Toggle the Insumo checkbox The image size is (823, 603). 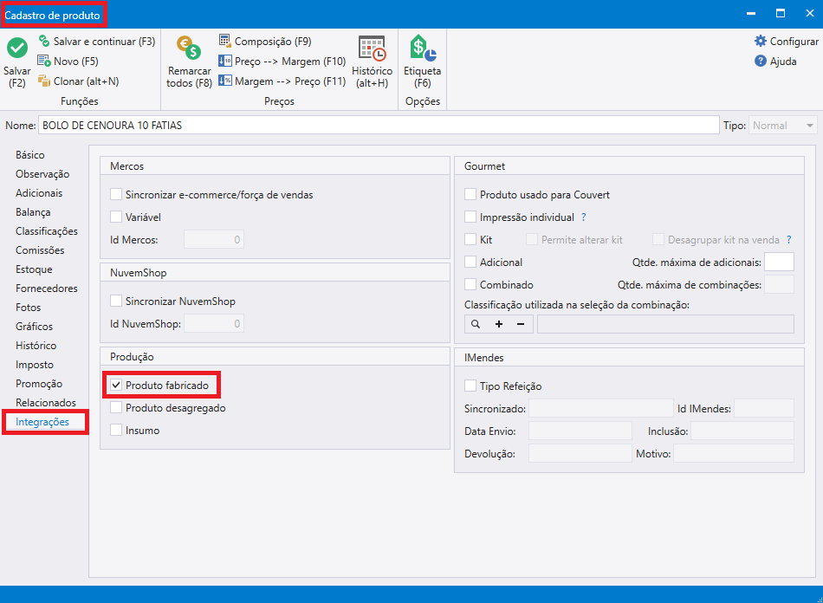116,431
